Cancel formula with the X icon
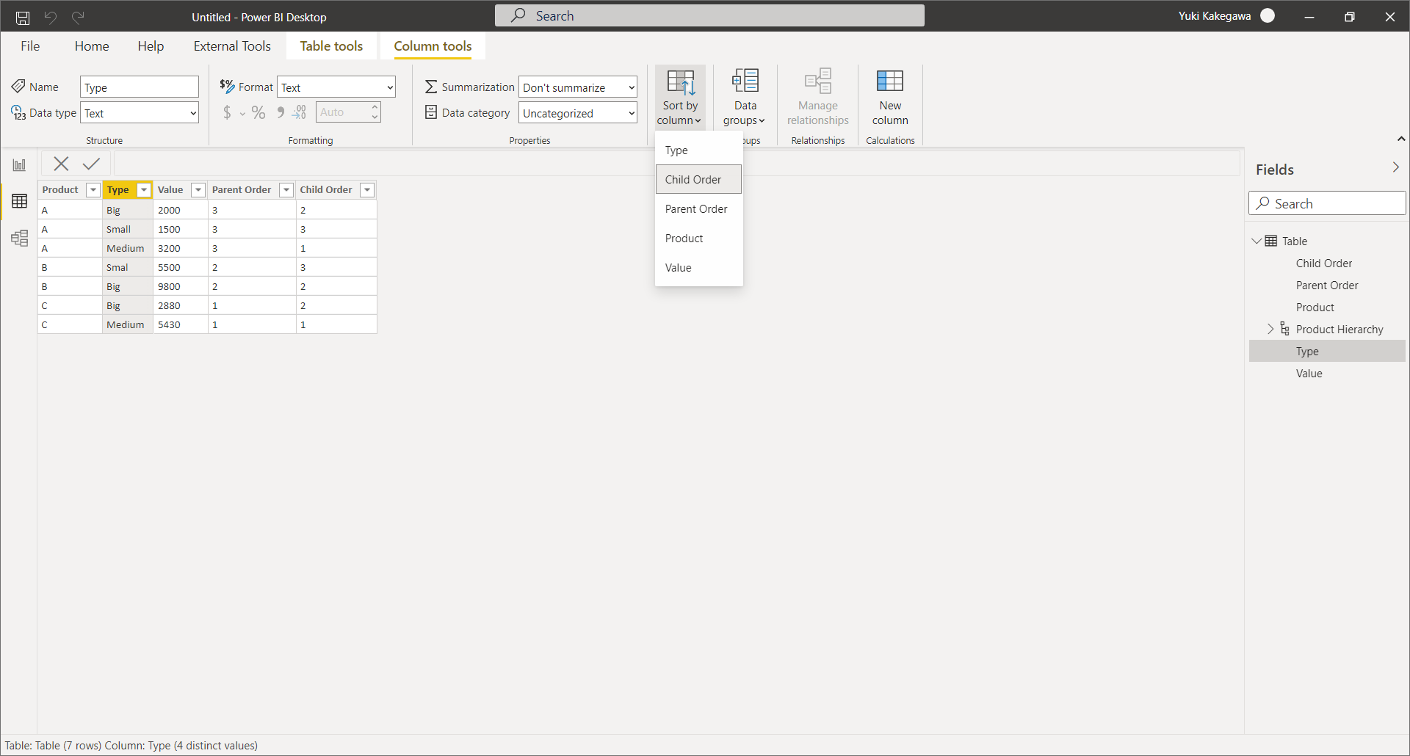Viewport: 1410px width, 756px height. click(62, 164)
